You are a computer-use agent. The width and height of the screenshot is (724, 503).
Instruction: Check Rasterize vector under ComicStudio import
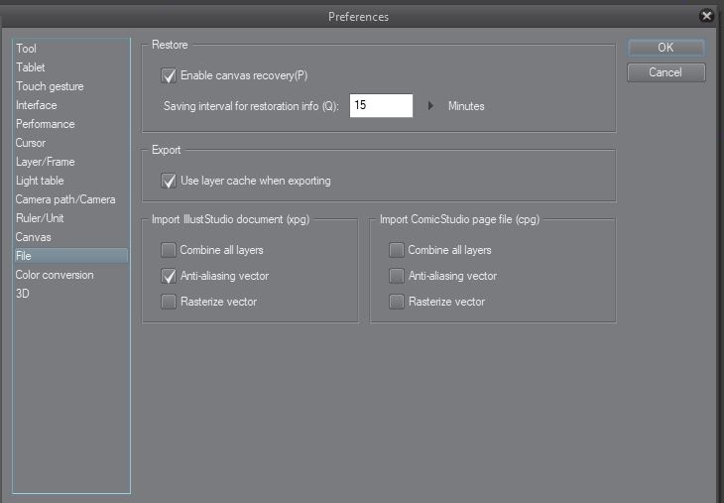(397, 302)
